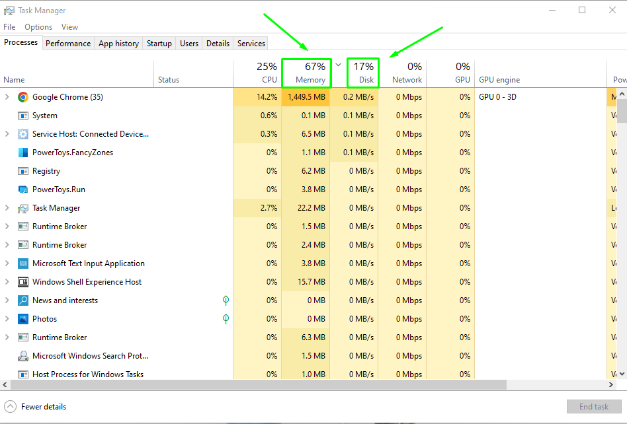
Task: Click the Photos app icon
Action: click(x=23, y=319)
